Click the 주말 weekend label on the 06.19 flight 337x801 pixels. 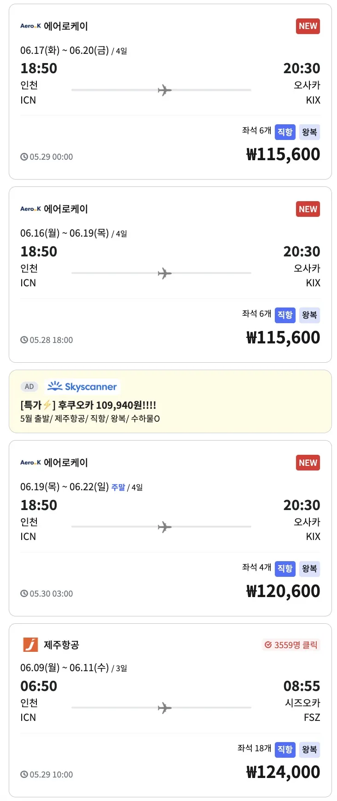118,488
